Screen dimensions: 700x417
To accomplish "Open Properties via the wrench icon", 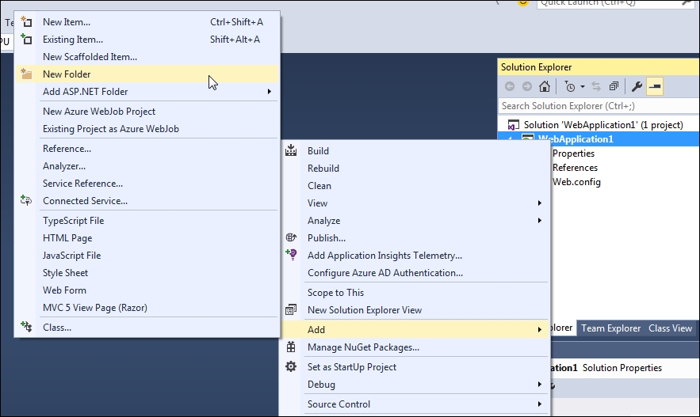I will click(x=637, y=86).
